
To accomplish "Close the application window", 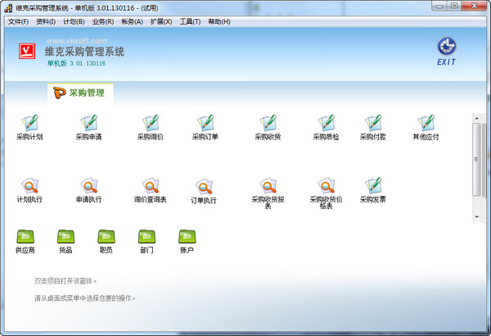I will pyautogui.click(x=474, y=6).
